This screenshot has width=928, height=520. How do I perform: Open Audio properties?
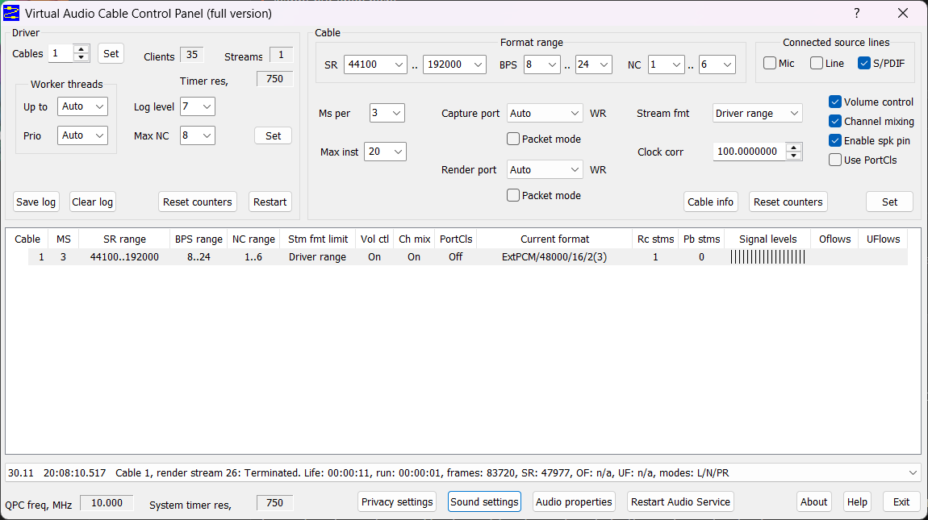(574, 501)
